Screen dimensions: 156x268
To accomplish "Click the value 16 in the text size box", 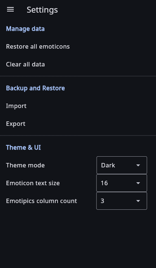I will 104,183.
